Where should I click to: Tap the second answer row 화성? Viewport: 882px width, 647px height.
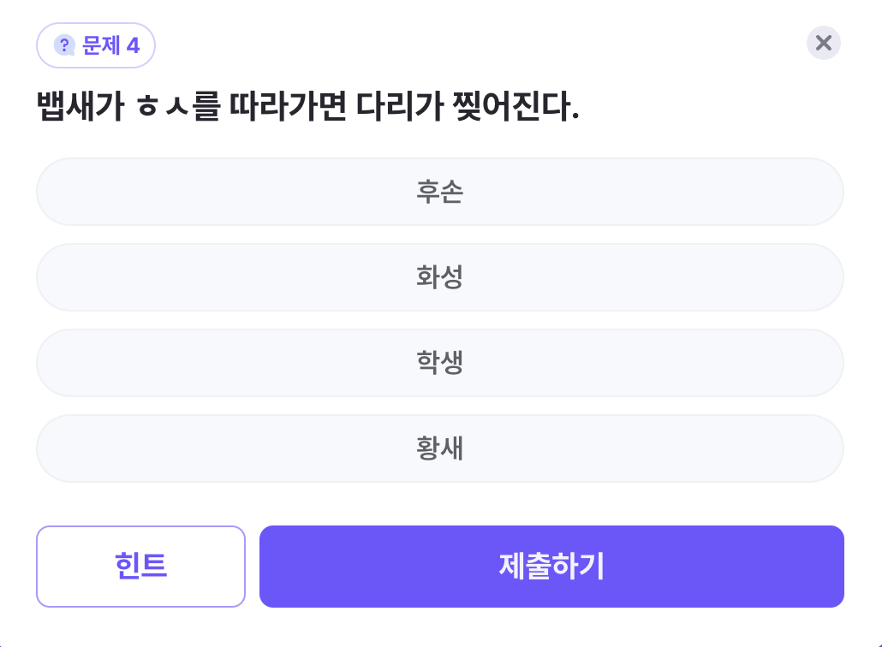coord(439,277)
